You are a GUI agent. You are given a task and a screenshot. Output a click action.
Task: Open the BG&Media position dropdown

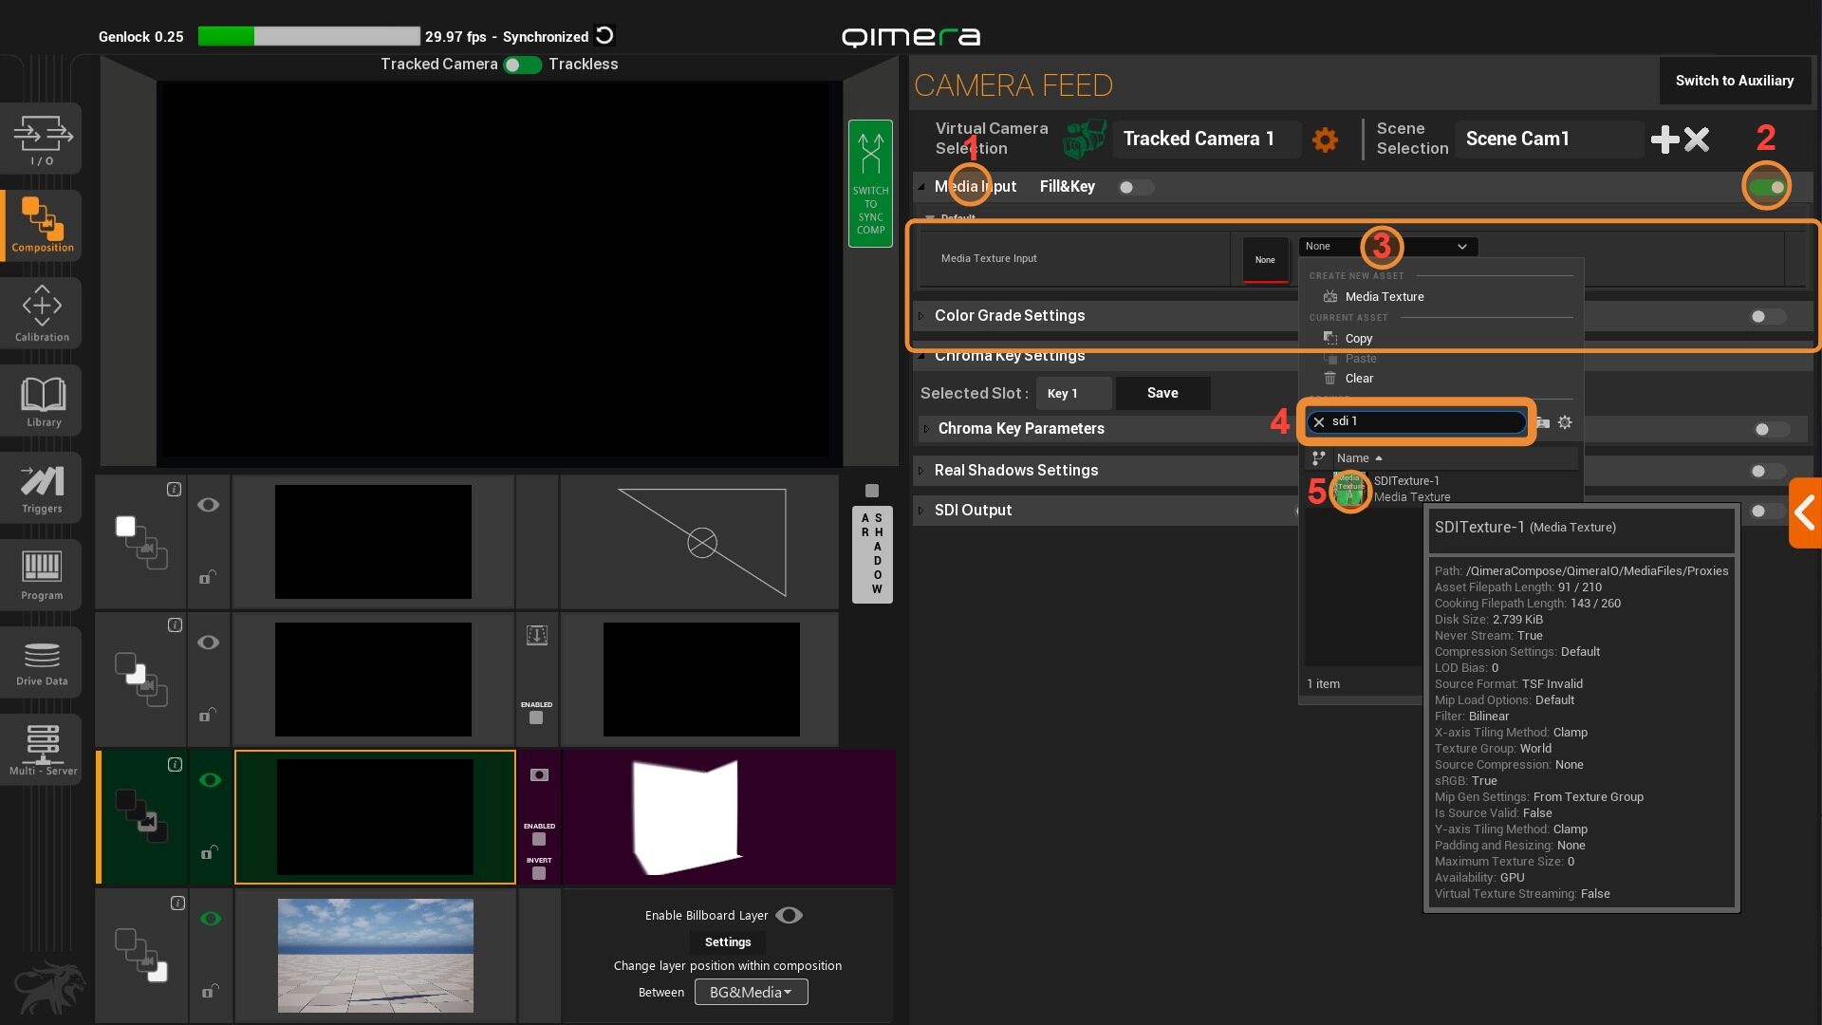[x=751, y=992]
